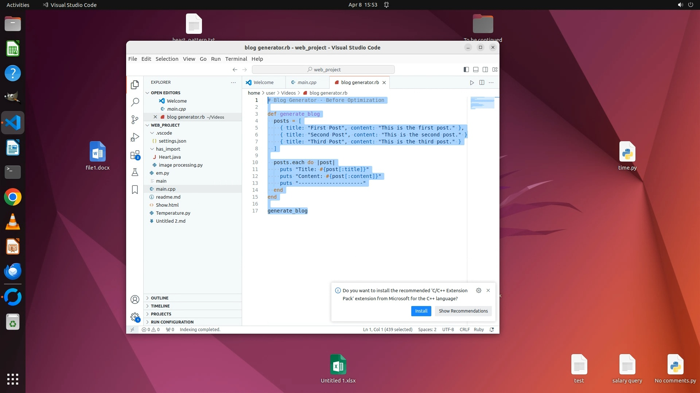
Task: Open Run and Debug view
Action: [x=135, y=137]
